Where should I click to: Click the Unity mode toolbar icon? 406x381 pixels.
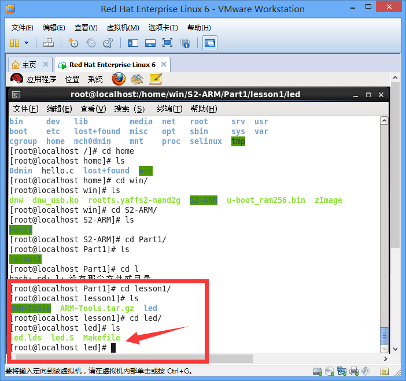click(x=185, y=43)
